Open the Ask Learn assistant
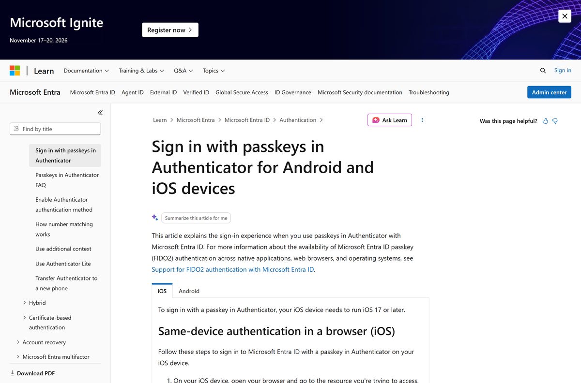Image resolution: width=581 pixels, height=383 pixels. pos(390,120)
